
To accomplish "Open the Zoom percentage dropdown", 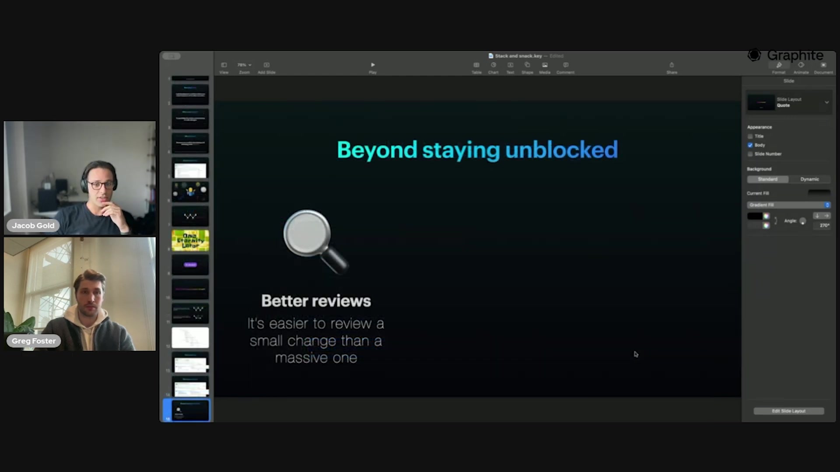I will pos(244,65).
